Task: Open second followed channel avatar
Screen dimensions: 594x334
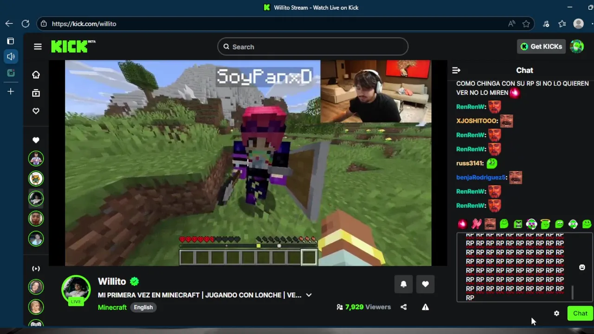Action: [x=36, y=179]
